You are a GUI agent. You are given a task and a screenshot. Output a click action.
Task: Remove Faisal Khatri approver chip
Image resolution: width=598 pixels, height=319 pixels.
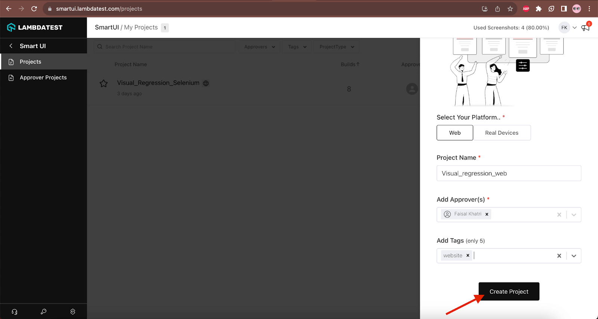point(487,214)
